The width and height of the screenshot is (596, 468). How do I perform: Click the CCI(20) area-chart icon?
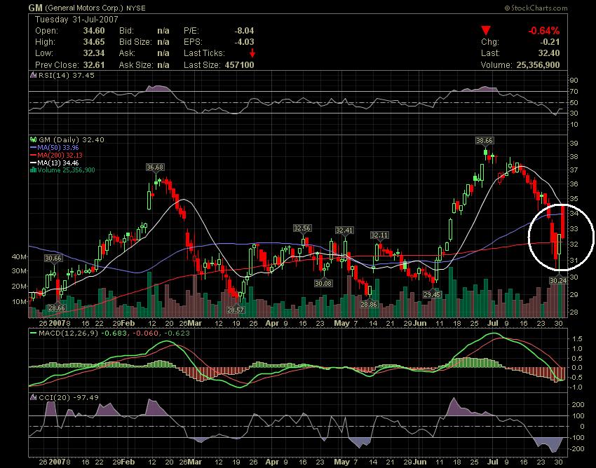coord(34,397)
